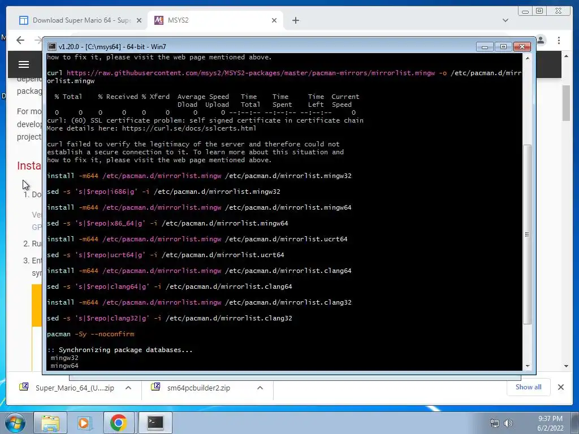Close the MSYS2 browser tab

tap(274, 21)
